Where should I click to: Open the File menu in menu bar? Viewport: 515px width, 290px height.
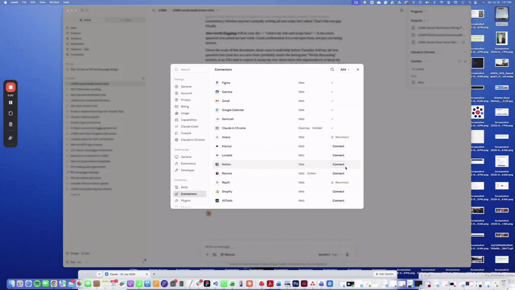(x=24, y=3)
